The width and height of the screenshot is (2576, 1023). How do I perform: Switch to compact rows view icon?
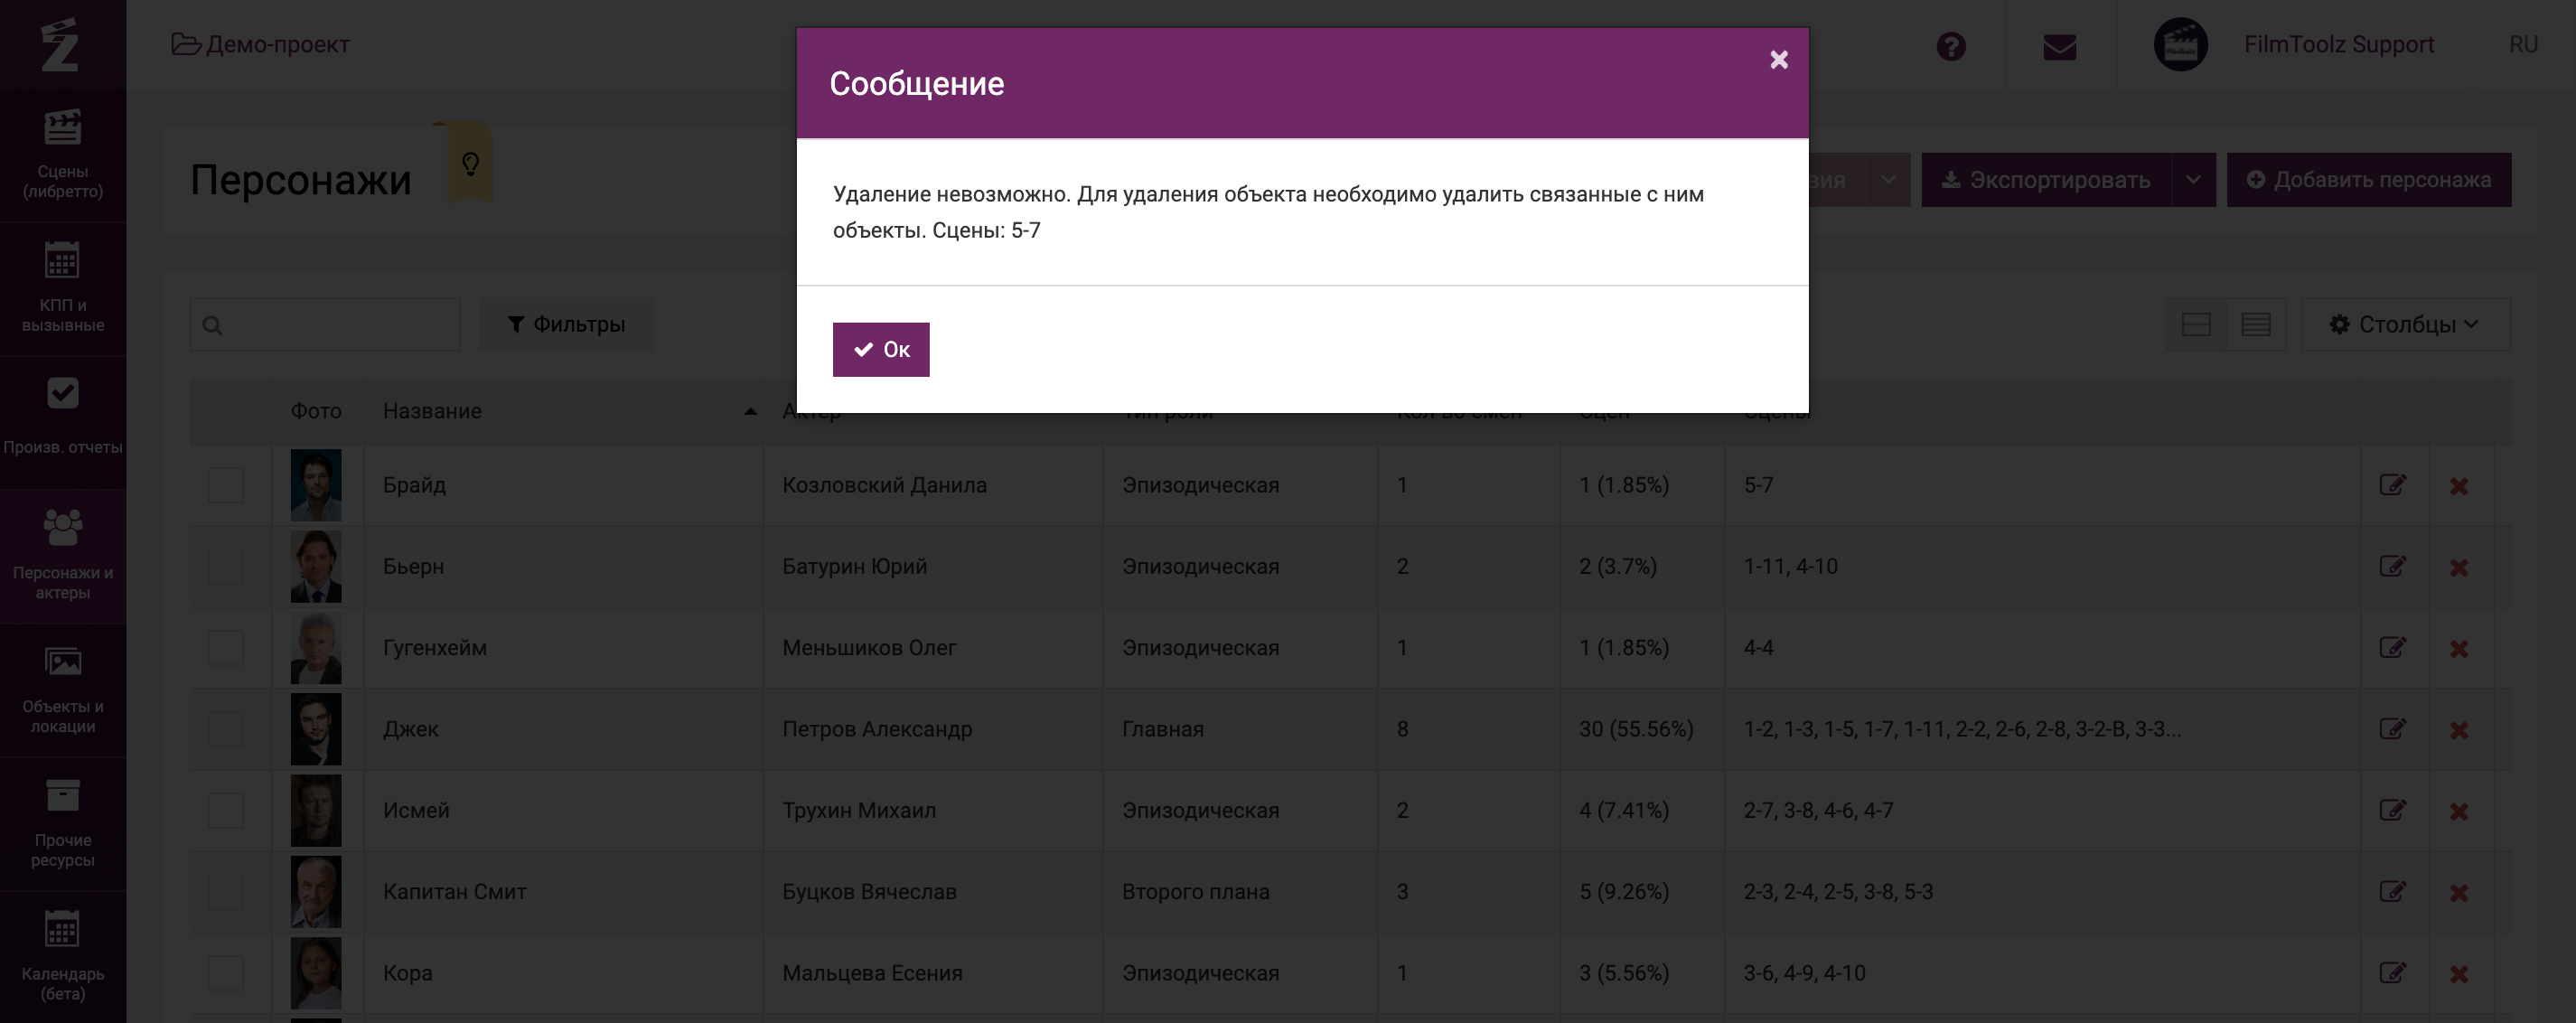(x=2255, y=324)
